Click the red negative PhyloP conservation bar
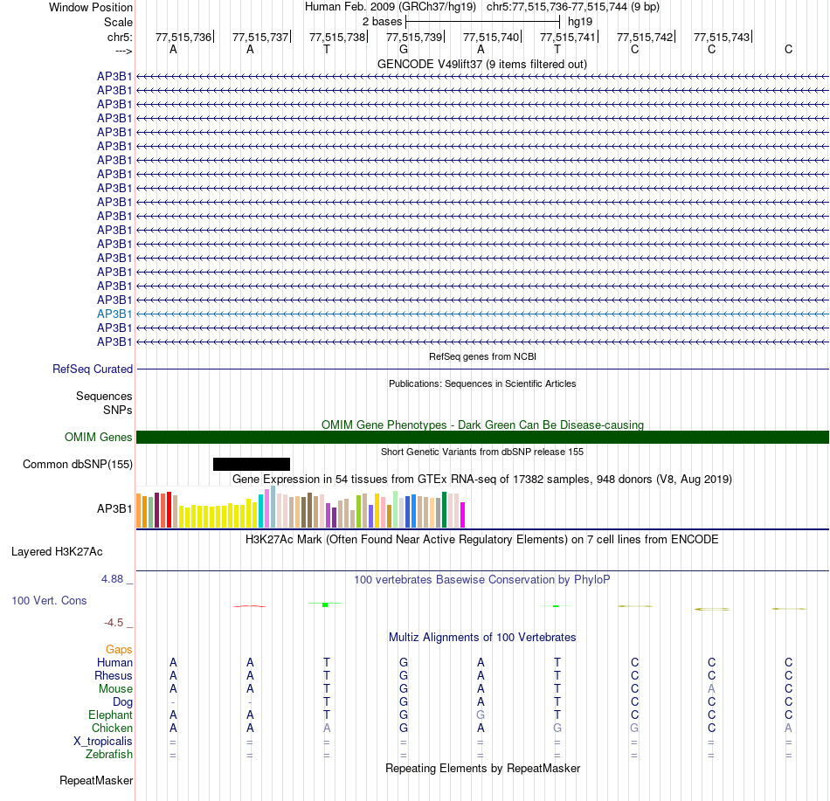 click(250, 606)
